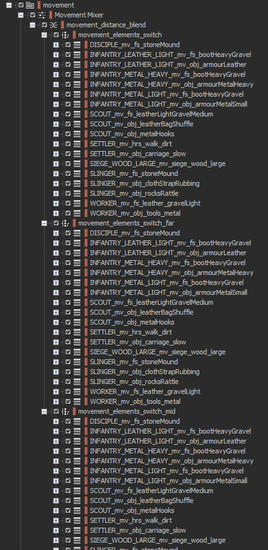The height and width of the screenshot is (550, 268).
Task: Collapse the movement_distance_blend node
Action: click(33, 25)
